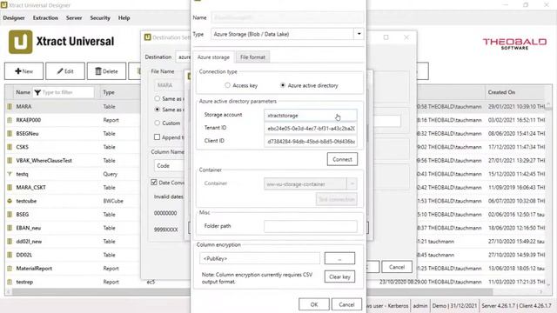Click the CSKS table row icon
This screenshot has width=557, height=313.
pyautogui.click(x=10, y=147)
